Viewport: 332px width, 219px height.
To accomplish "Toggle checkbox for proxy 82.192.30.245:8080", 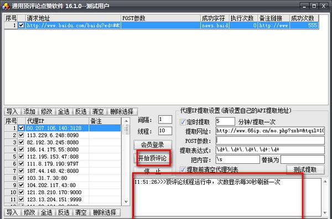I will pos(21,142).
